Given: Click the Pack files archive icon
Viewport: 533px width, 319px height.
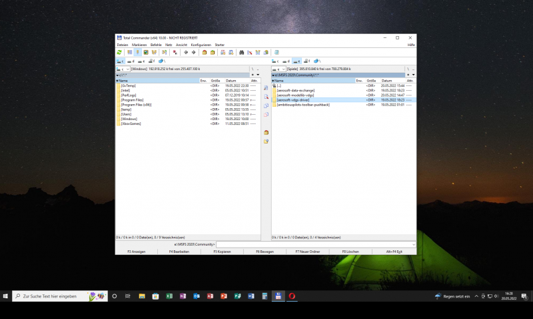Looking at the screenshot, I should 205,53.
